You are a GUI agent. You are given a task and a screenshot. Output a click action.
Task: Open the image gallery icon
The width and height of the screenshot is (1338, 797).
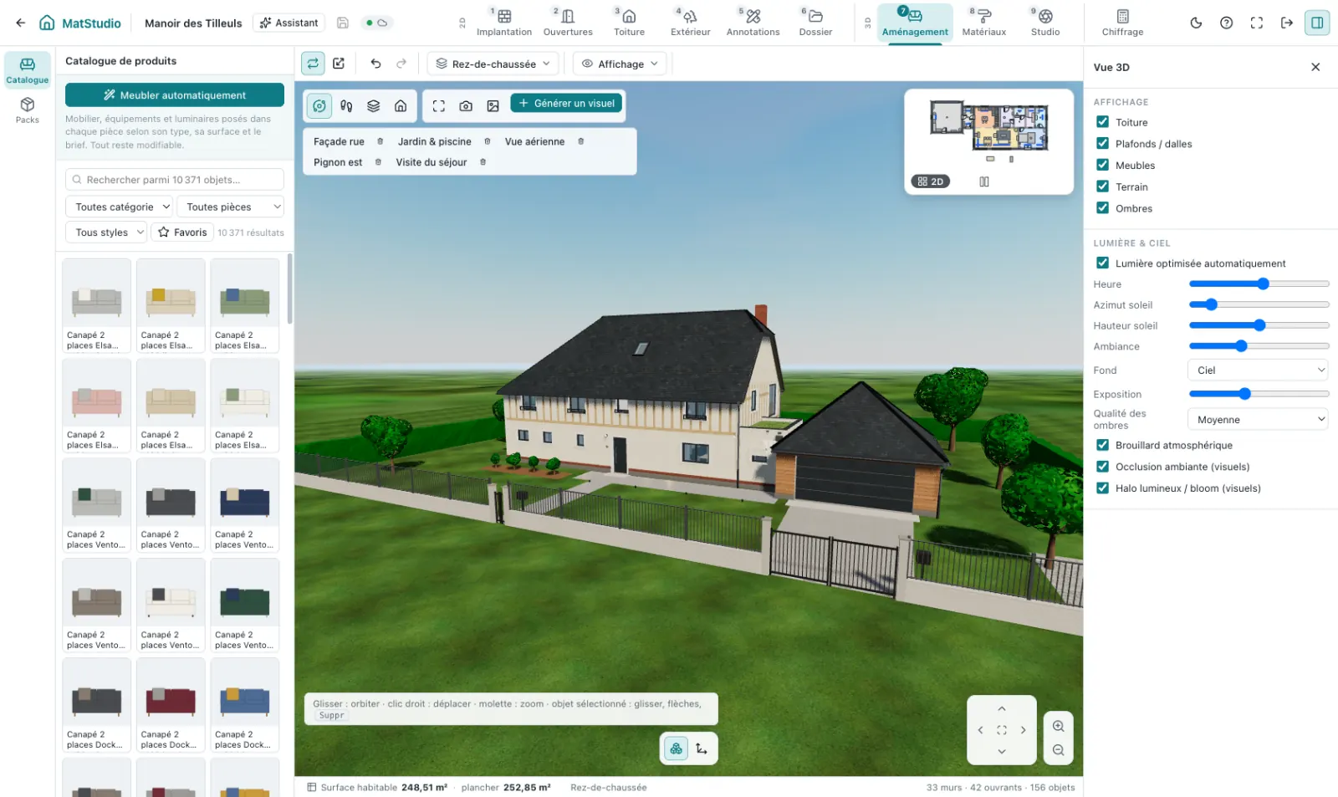click(493, 105)
